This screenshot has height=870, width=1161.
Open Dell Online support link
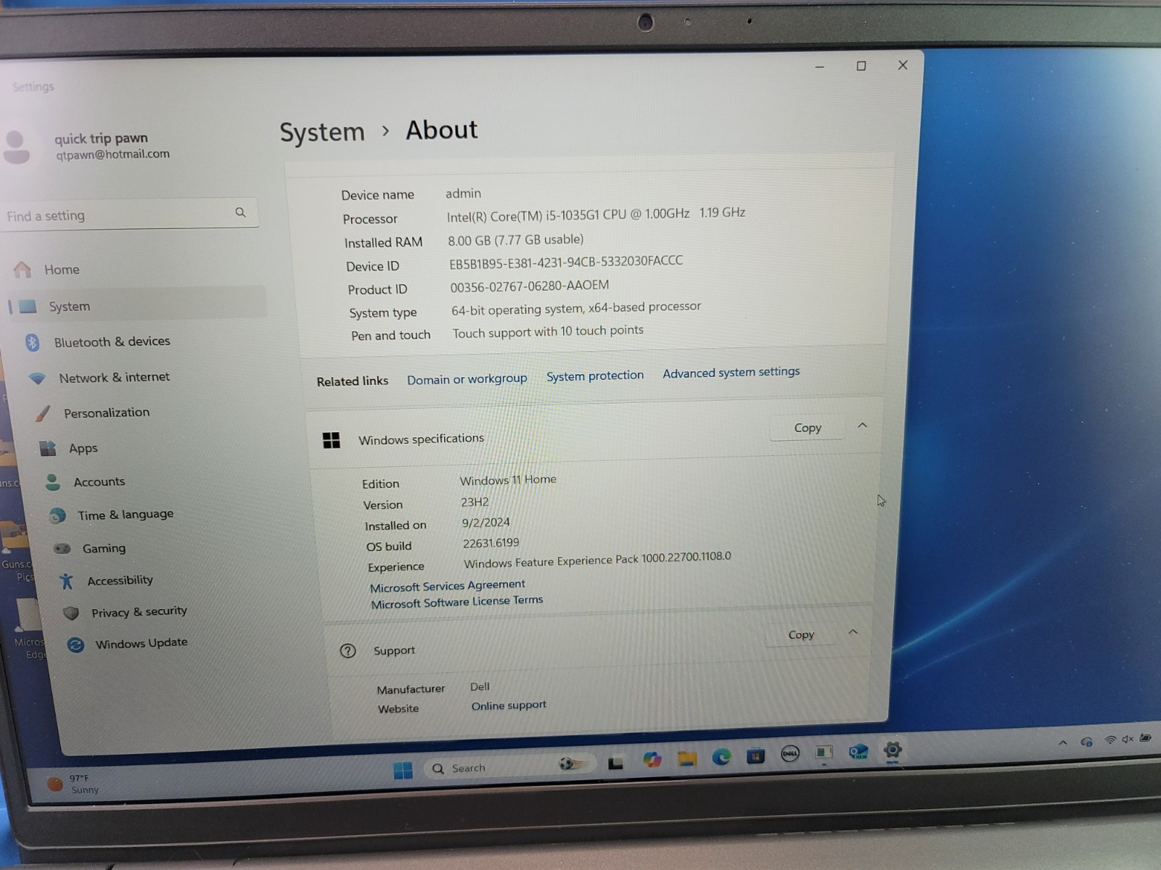coord(509,705)
